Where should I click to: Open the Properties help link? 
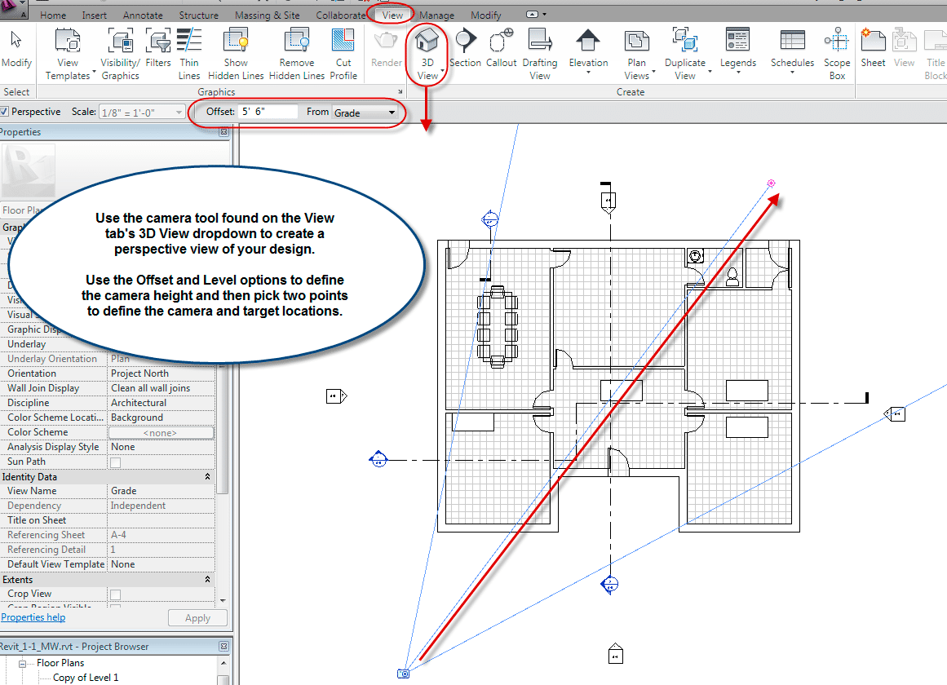33,617
